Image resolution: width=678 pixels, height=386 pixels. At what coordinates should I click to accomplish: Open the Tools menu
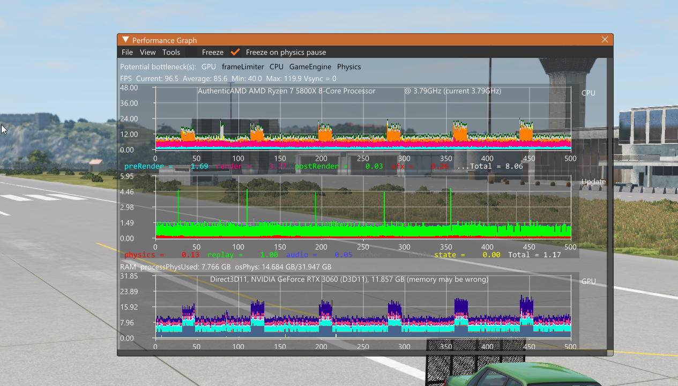click(x=171, y=52)
